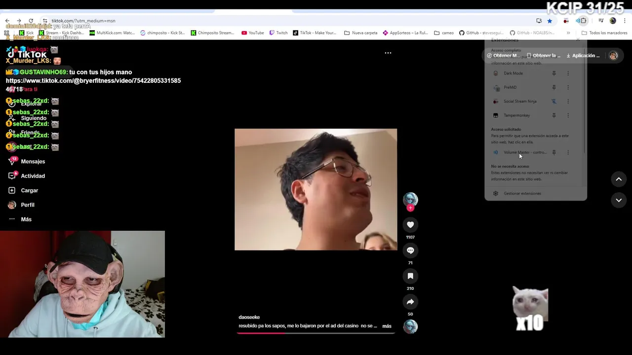The width and height of the screenshot is (632, 355).
Task: Like the TikTok video with heart icon
Action: 410,225
